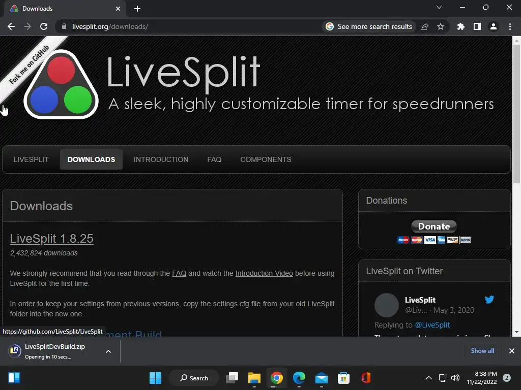Open the Chrome extensions puzzle icon
Viewport: 521px width, 390px height.
coord(461,26)
